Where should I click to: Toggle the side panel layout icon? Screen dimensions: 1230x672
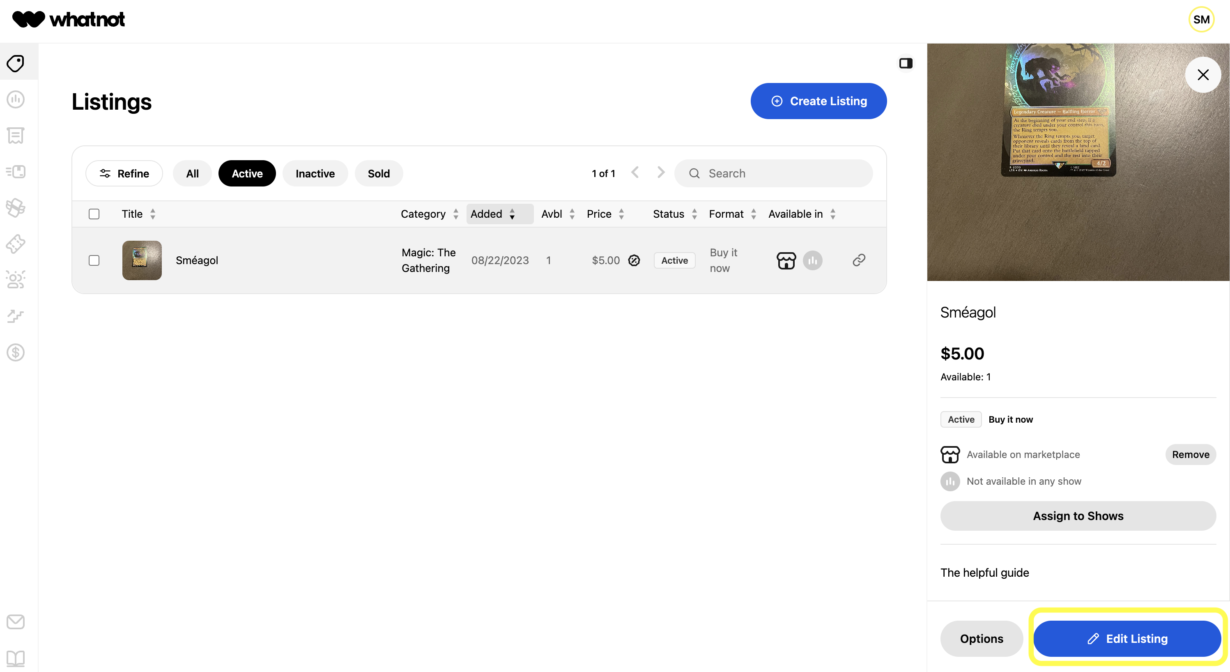pyautogui.click(x=906, y=63)
